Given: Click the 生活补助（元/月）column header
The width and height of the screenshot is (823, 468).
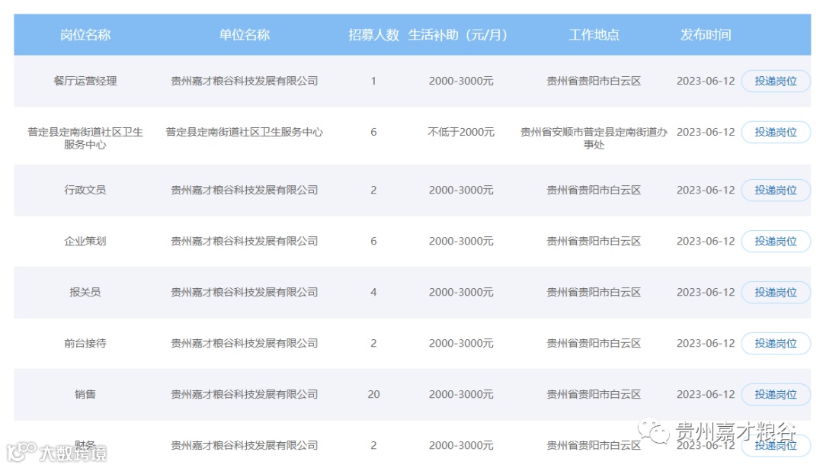Looking at the screenshot, I should tap(458, 35).
